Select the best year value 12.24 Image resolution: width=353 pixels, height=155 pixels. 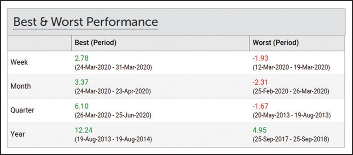83,130
